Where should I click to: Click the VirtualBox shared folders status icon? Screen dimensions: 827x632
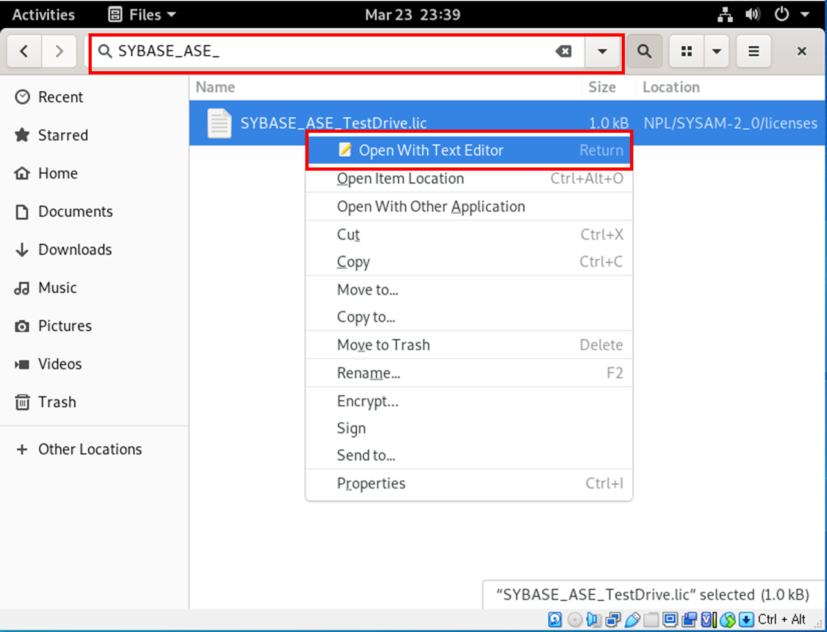(651, 620)
